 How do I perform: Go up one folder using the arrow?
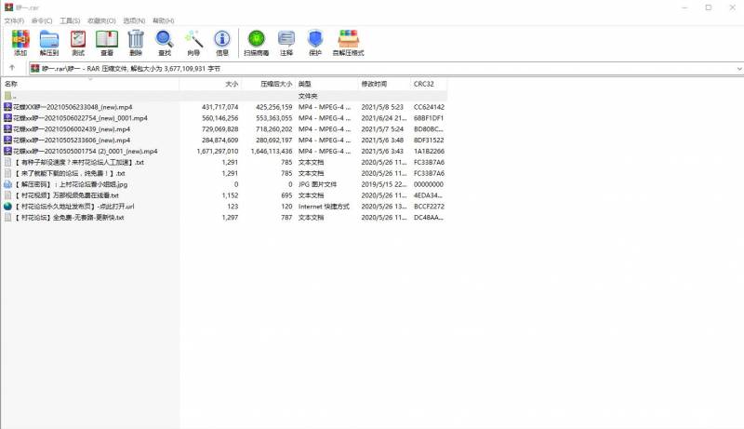click(11, 68)
